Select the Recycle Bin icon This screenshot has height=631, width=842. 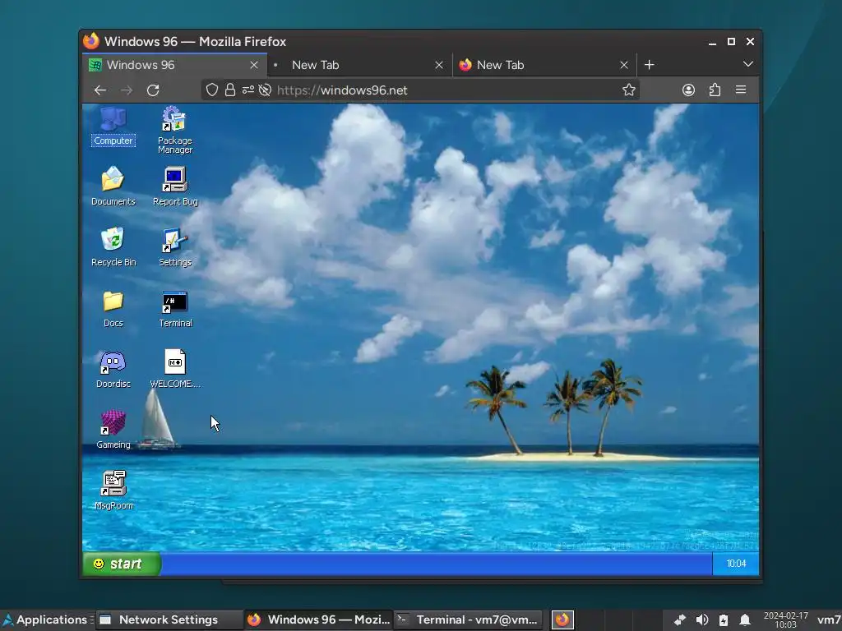tap(113, 246)
